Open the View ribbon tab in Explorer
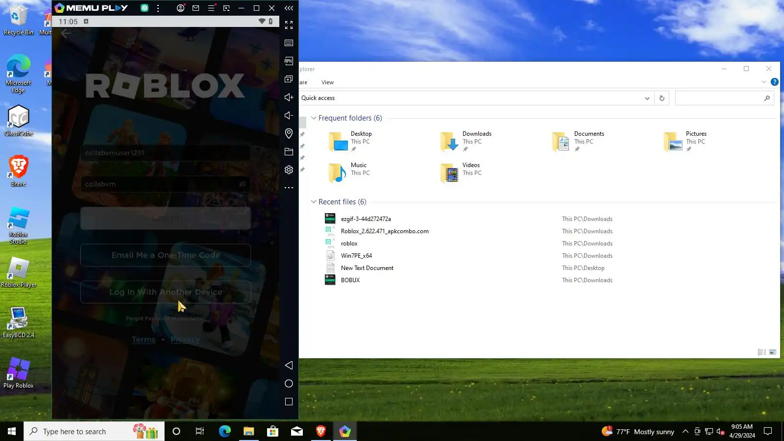 coord(327,82)
